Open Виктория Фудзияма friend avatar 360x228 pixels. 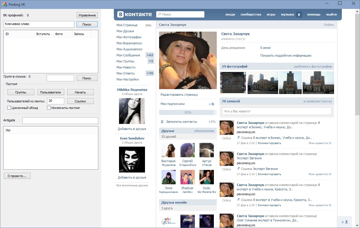[169, 150]
